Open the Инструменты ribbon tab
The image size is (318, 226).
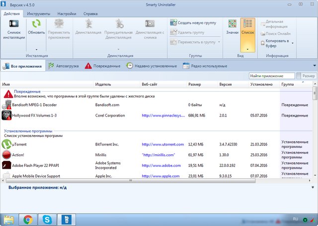point(38,13)
